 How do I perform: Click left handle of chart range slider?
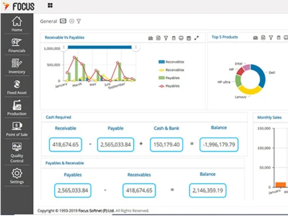pos(64,47)
